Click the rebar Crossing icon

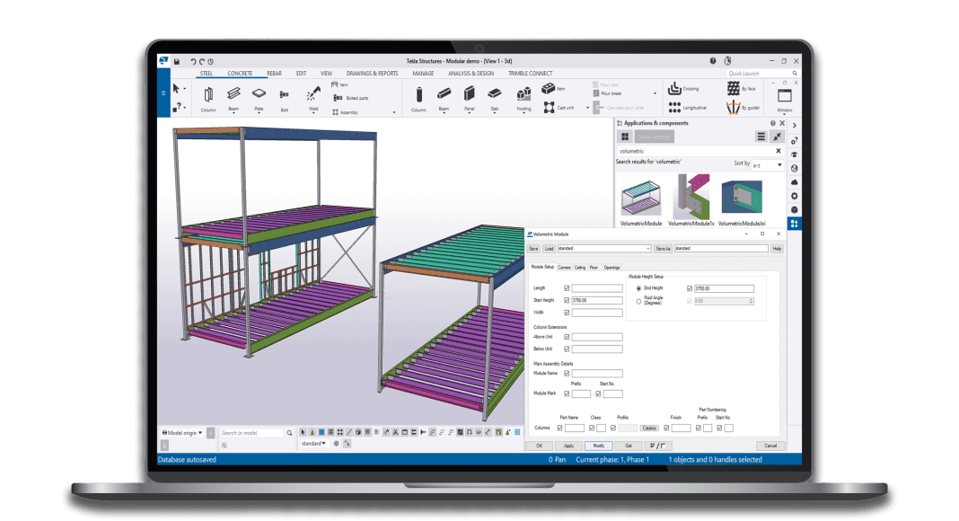pyautogui.click(x=676, y=89)
